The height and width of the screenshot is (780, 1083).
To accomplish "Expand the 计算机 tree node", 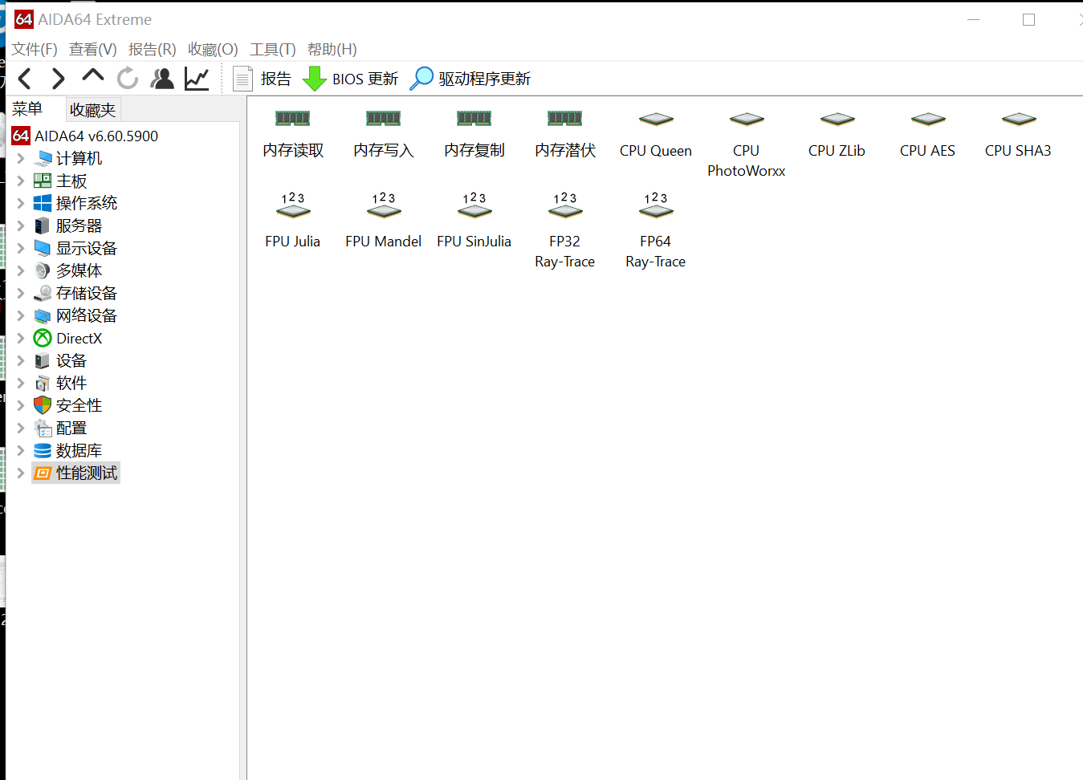I will [21, 158].
